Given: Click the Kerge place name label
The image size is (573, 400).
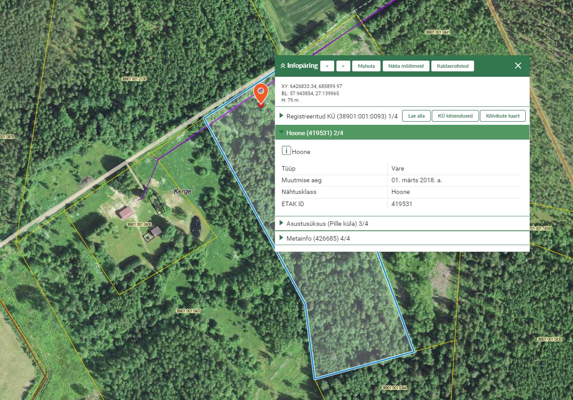Looking at the screenshot, I should click(x=182, y=191).
